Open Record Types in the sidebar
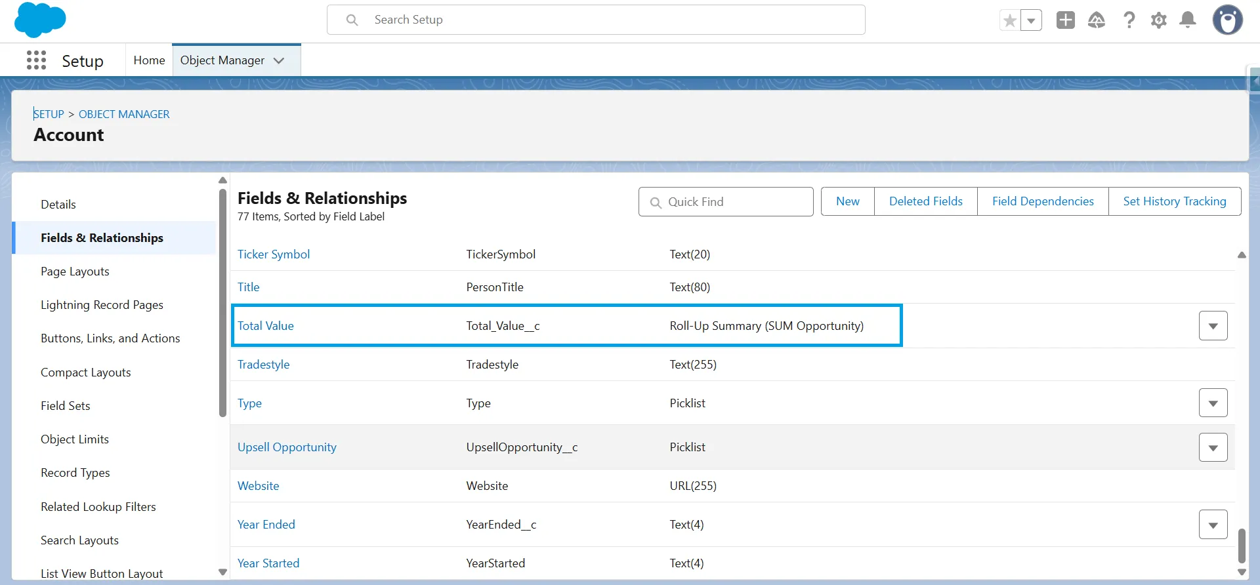Screen dimensions: 1260x585 point(75,473)
